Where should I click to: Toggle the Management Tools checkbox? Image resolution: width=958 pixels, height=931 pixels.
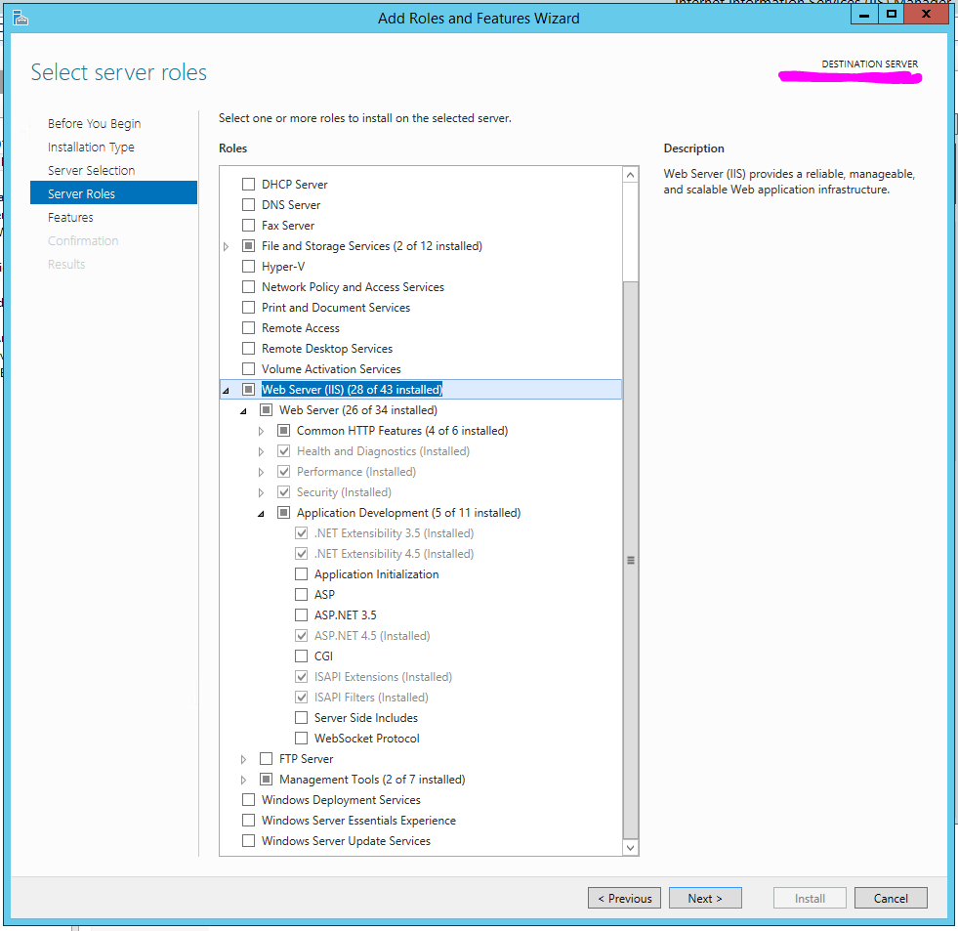click(x=267, y=780)
